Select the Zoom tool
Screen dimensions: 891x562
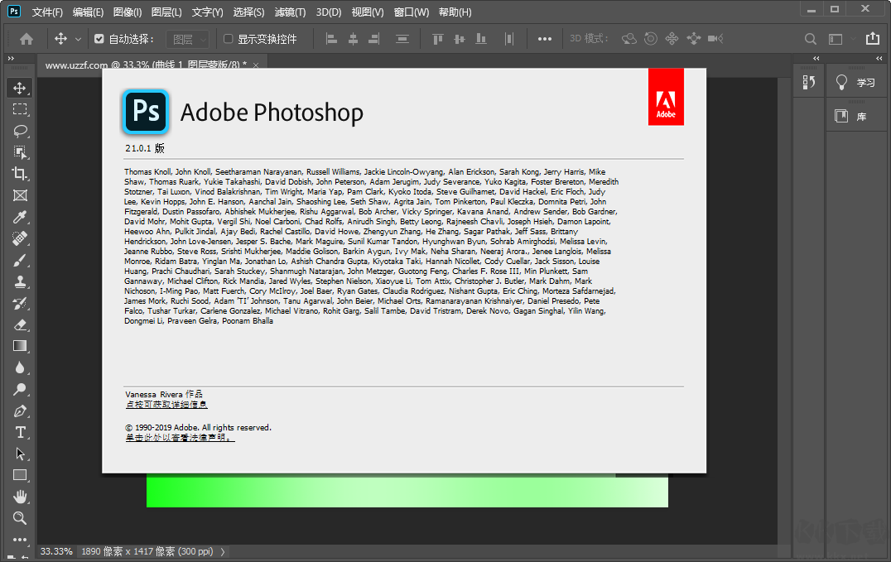coord(20,518)
